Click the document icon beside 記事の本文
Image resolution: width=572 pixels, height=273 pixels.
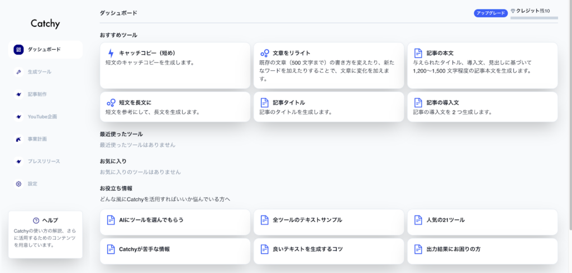418,53
